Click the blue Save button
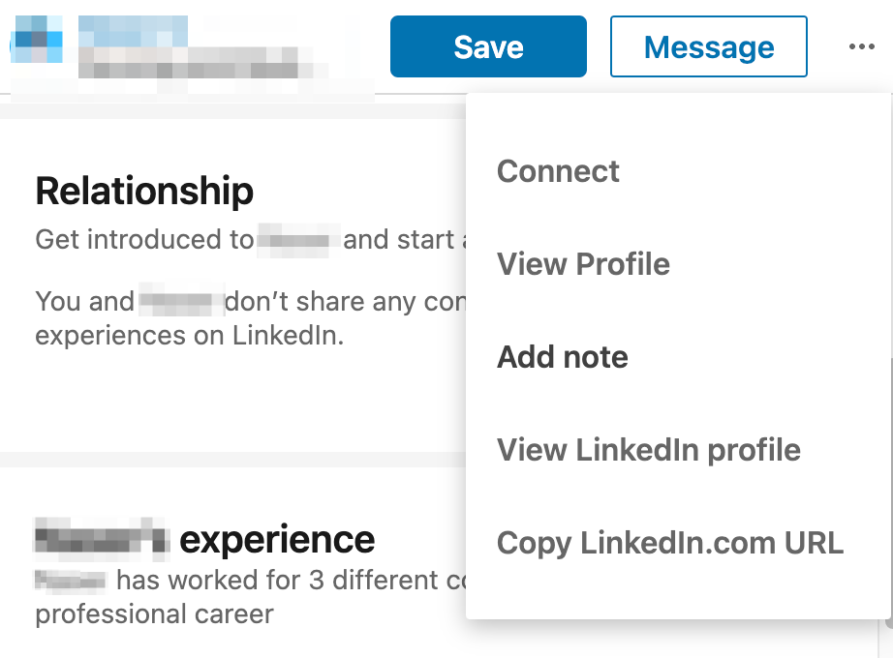This screenshot has height=658, width=893. [x=488, y=46]
